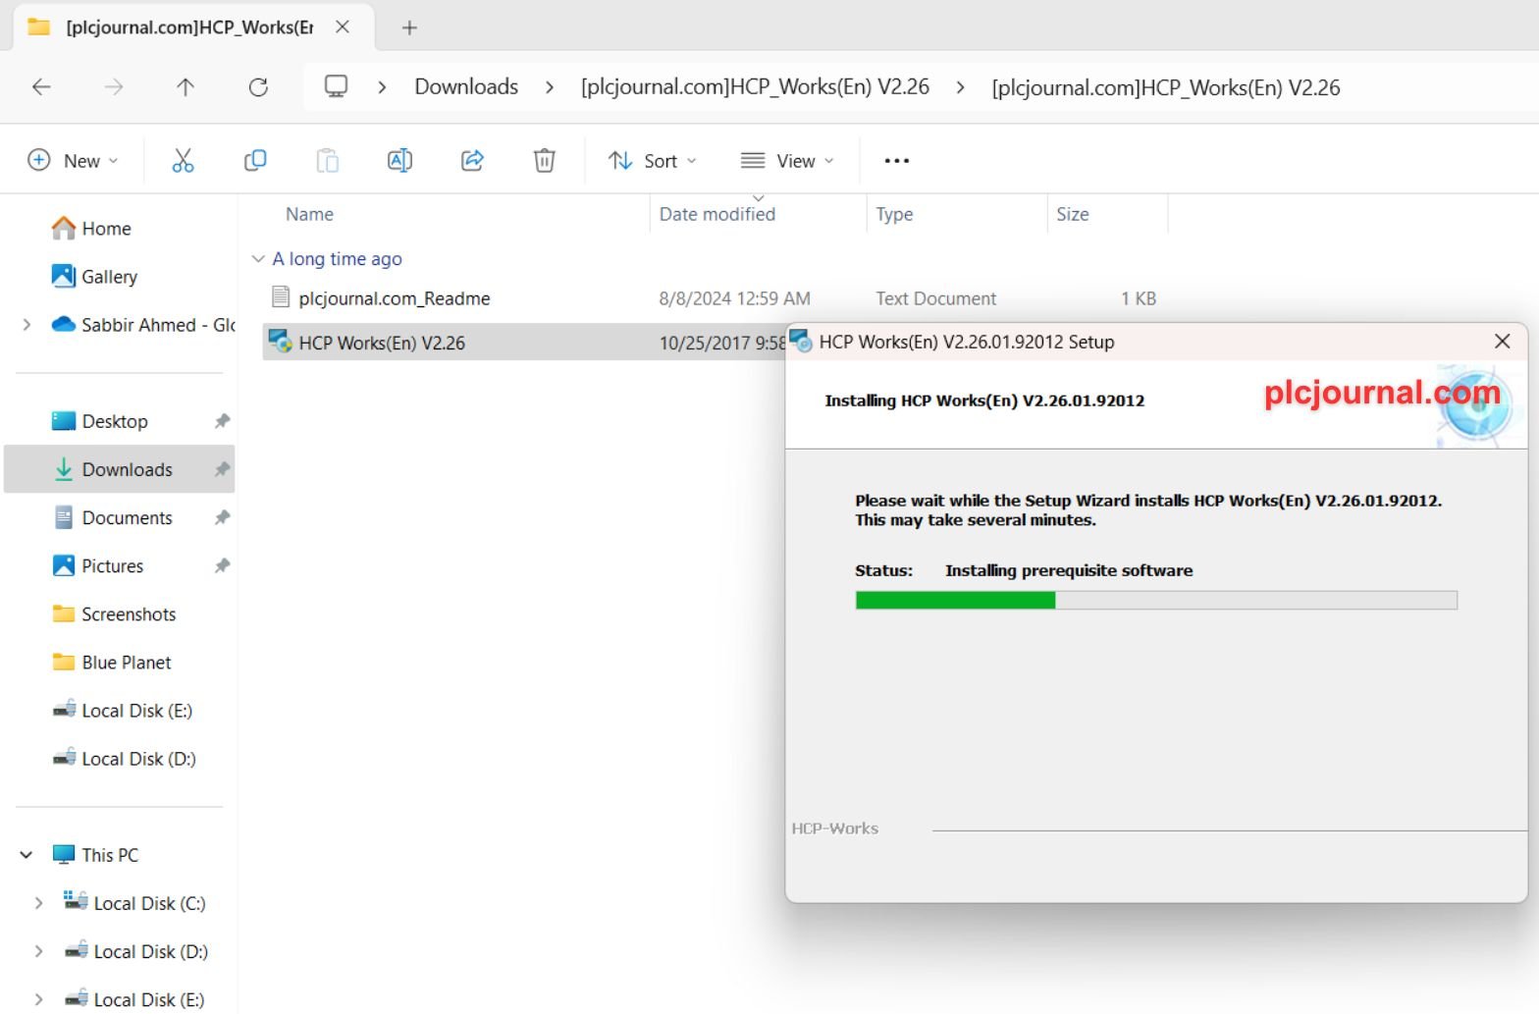Collapse the 'A long time ago' group

(258, 259)
